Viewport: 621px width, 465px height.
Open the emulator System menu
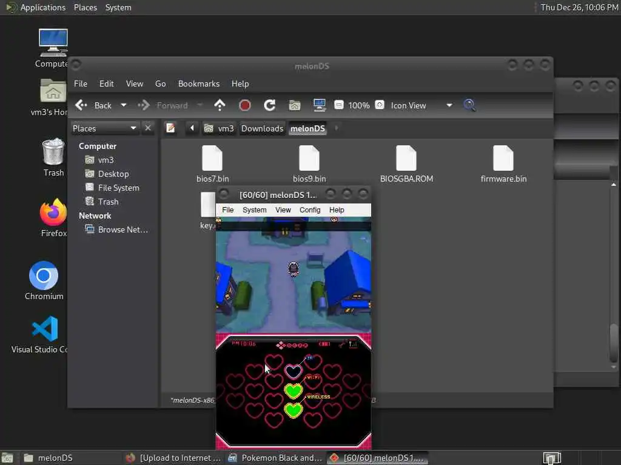pyautogui.click(x=254, y=210)
